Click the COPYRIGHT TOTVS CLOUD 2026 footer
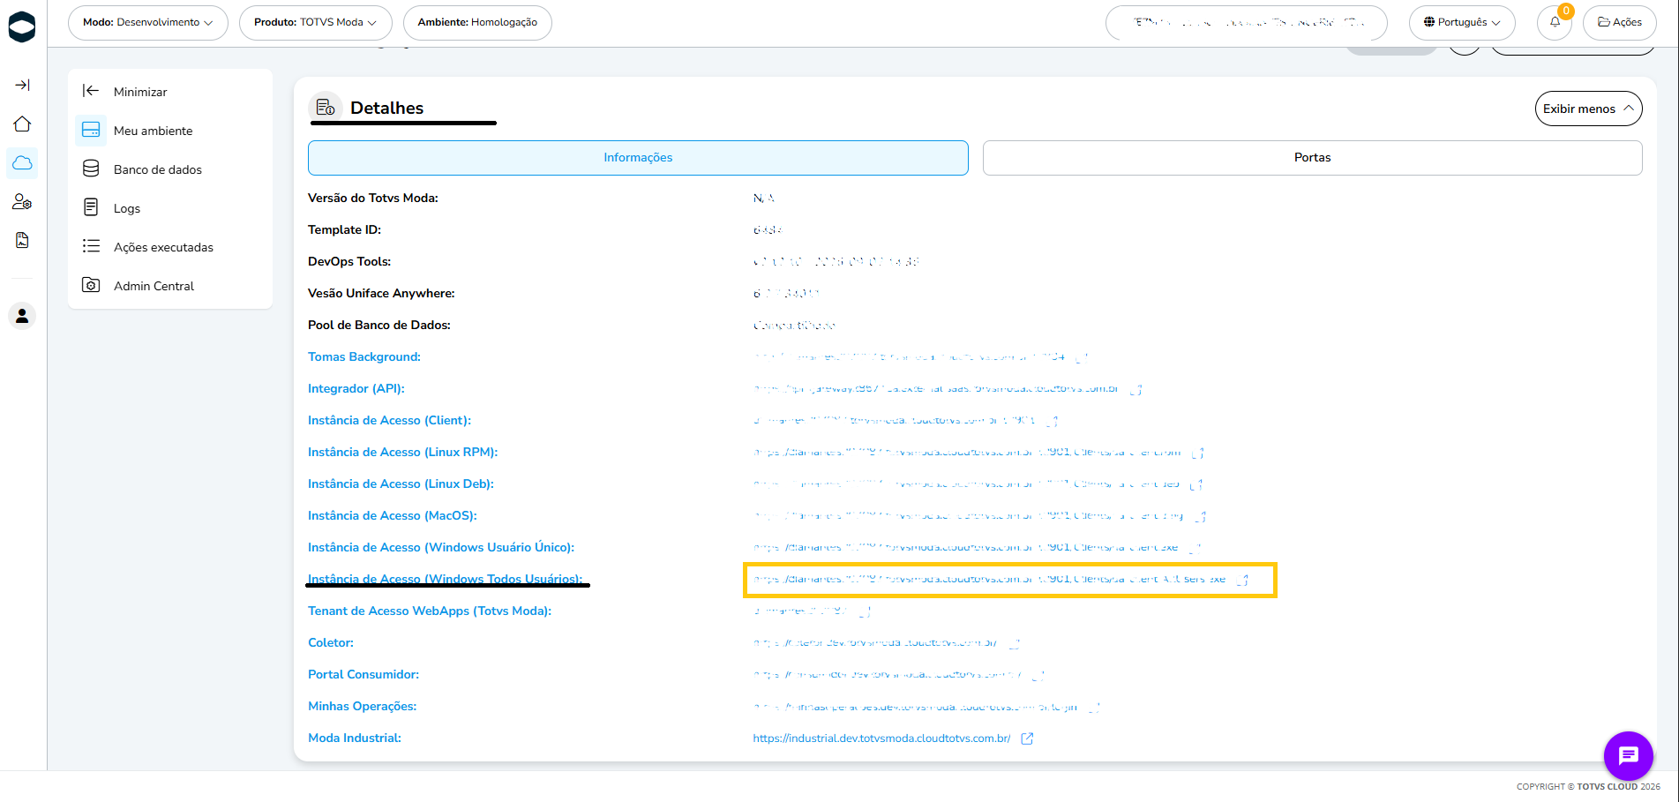The image size is (1679, 802). (1588, 786)
